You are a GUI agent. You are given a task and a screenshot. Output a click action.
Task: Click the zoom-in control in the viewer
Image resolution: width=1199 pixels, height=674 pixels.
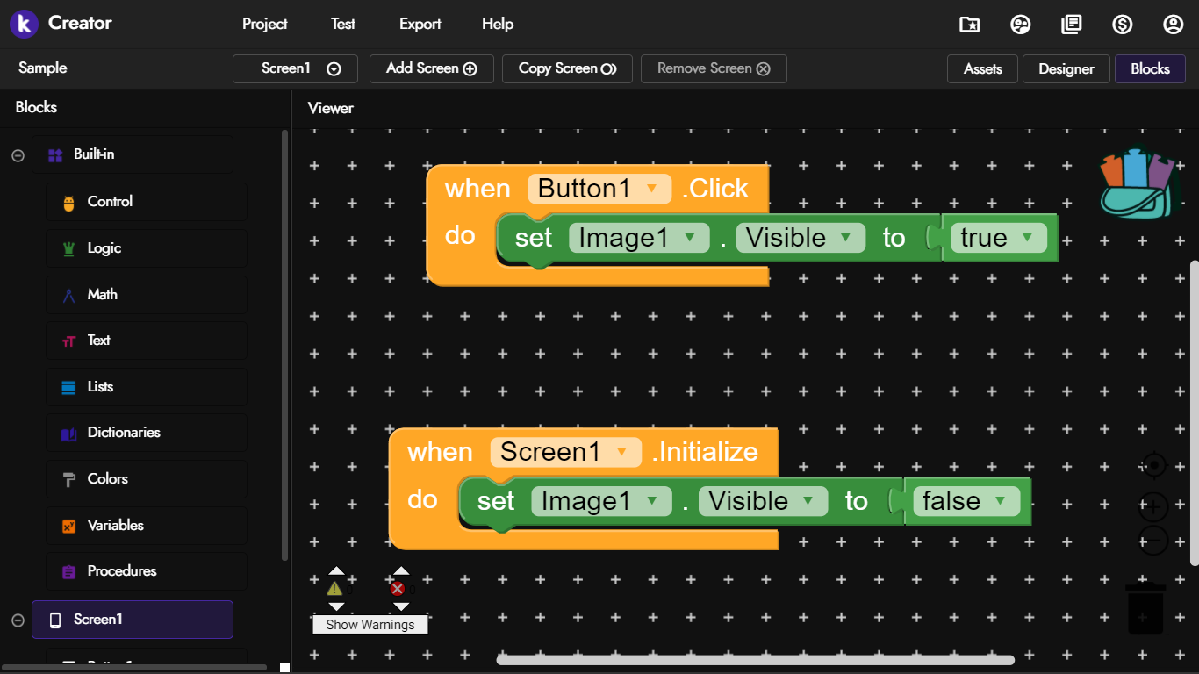pyautogui.click(x=1153, y=506)
